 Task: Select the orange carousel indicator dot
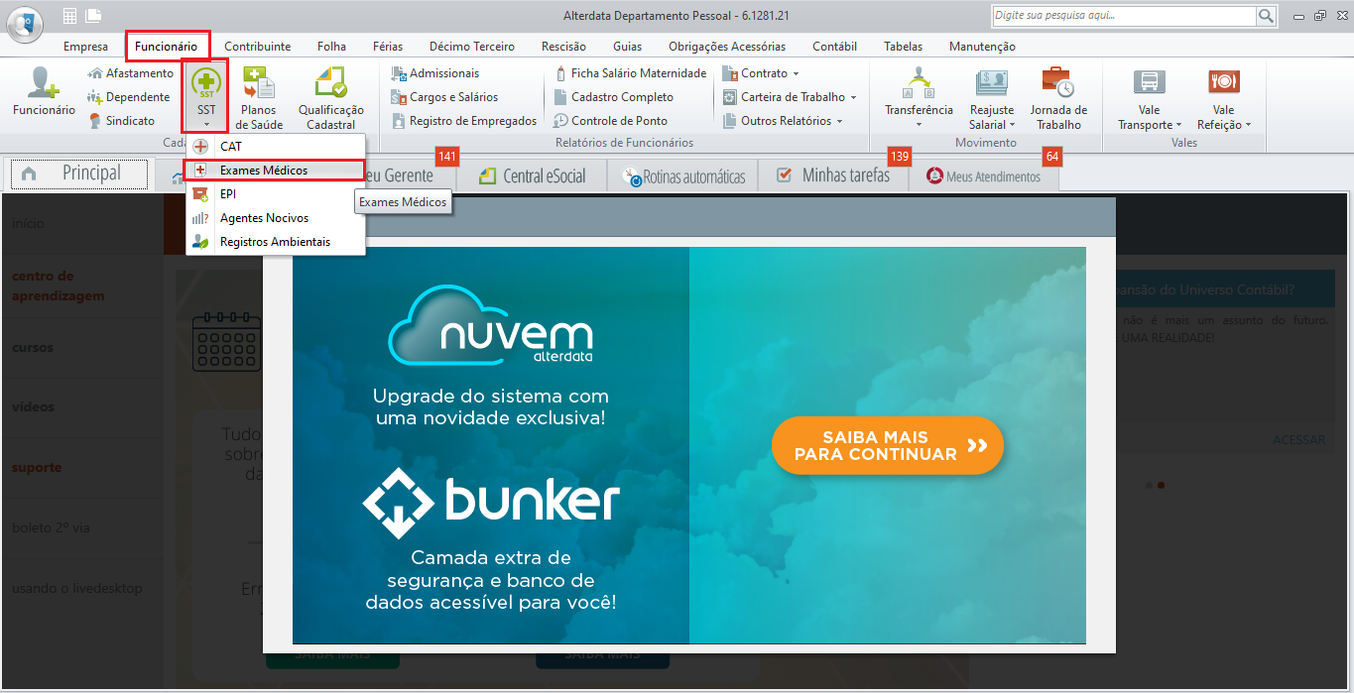(1162, 486)
